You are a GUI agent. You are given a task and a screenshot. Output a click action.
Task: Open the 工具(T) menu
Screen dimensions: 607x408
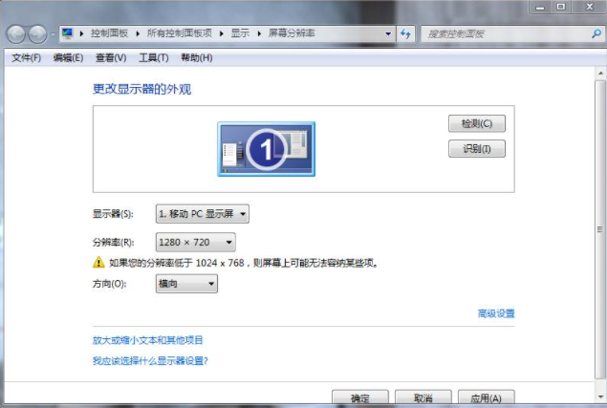coord(153,58)
